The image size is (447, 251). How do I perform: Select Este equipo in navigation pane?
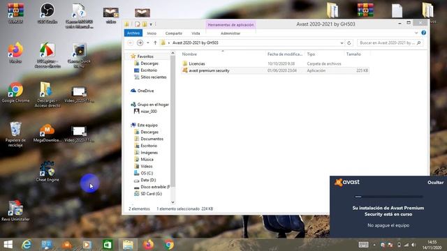pyautogui.click(x=147, y=125)
